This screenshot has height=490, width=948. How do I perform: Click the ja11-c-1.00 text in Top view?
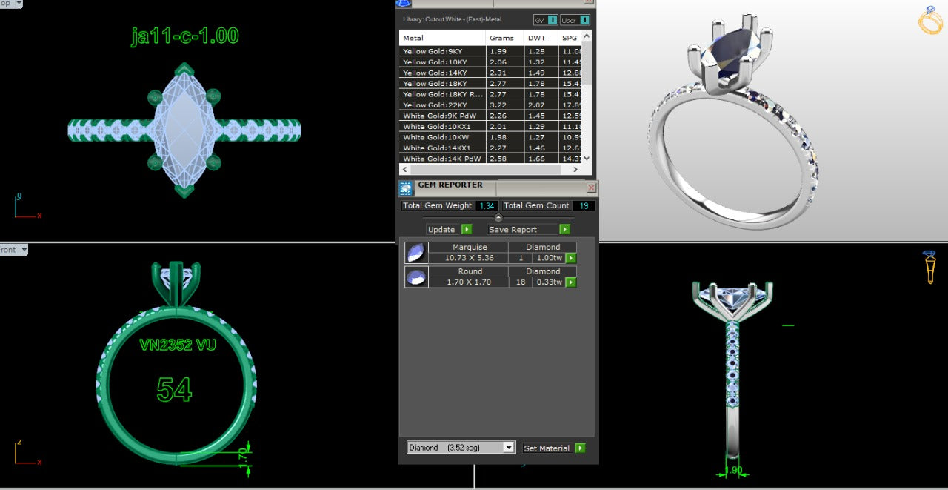[x=184, y=36]
